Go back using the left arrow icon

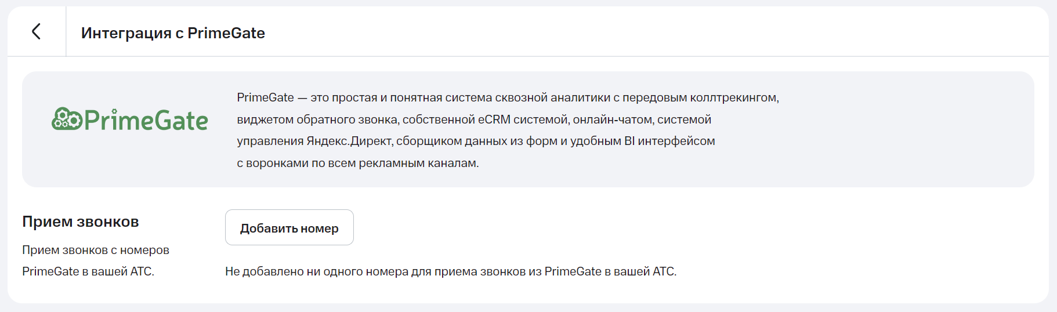point(36,32)
